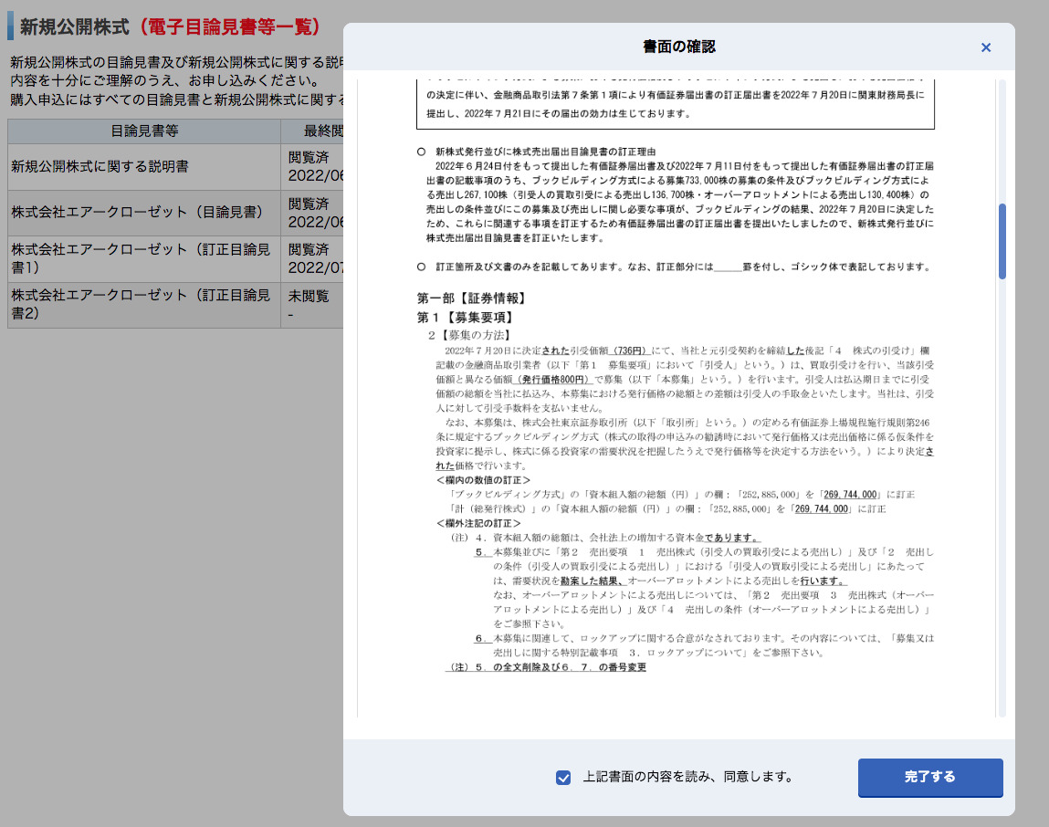
Task: Click the 書面の確認 dialog title
Action: pos(678,47)
